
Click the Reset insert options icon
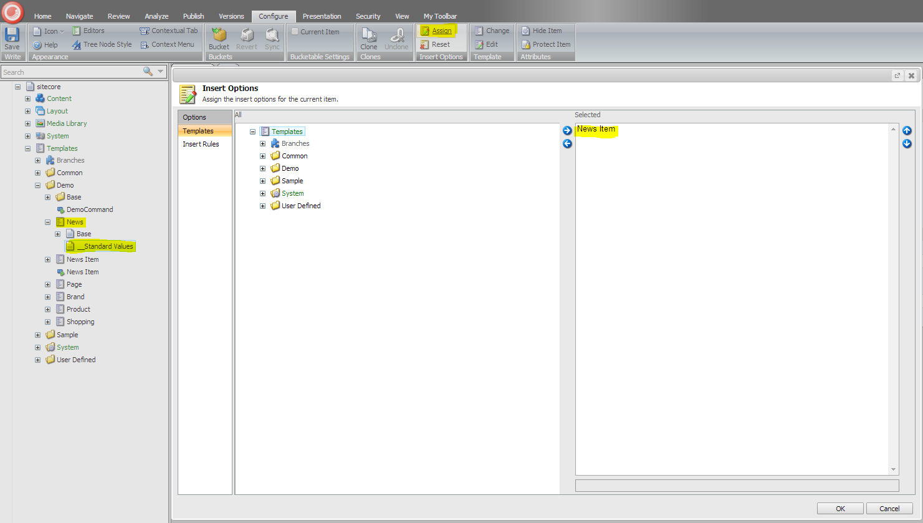coord(427,44)
